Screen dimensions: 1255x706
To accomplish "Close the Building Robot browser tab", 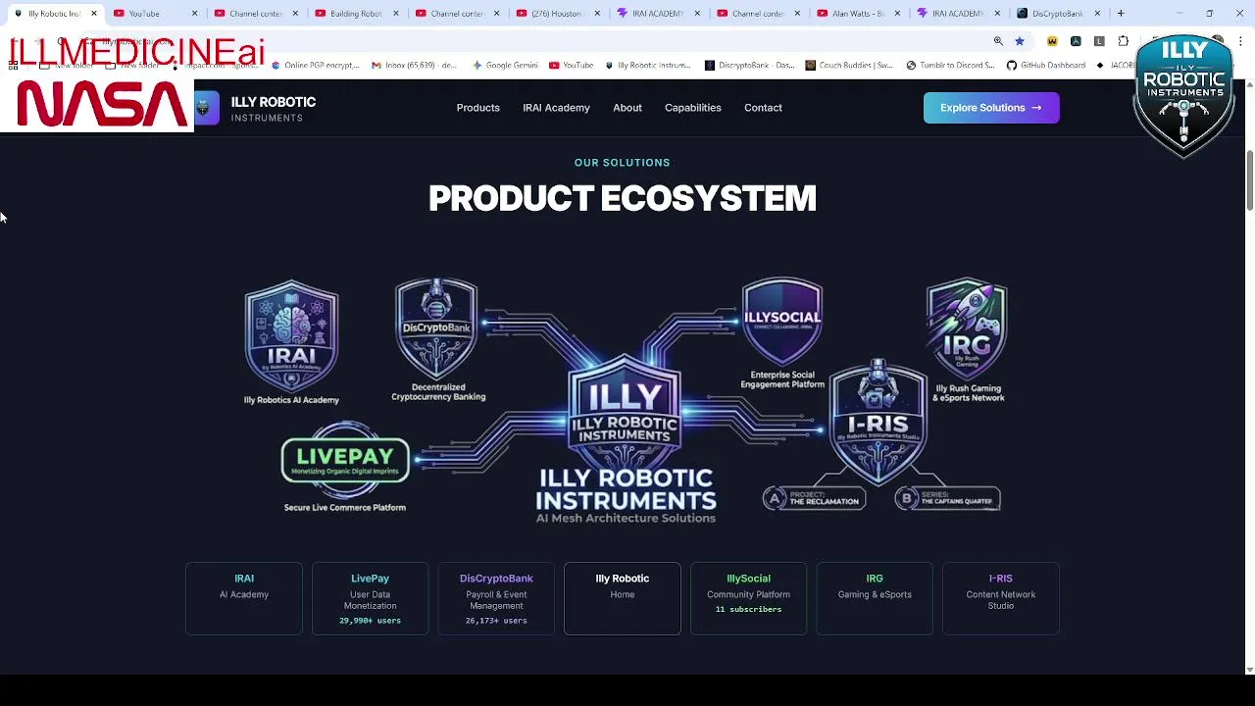I will [395, 14].
